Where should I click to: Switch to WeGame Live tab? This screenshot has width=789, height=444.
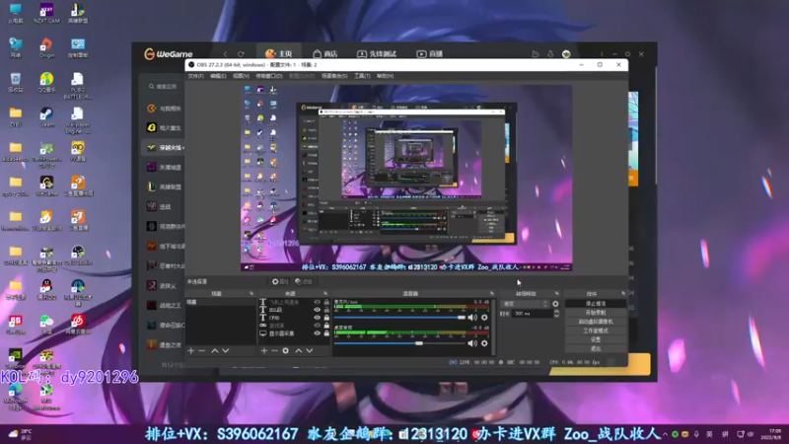point(429,54)
